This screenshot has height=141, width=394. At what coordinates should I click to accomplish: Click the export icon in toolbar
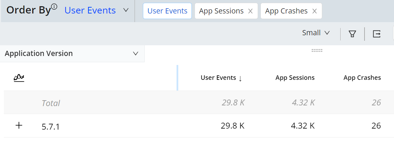pyautogui.click(x=377, y=34)
